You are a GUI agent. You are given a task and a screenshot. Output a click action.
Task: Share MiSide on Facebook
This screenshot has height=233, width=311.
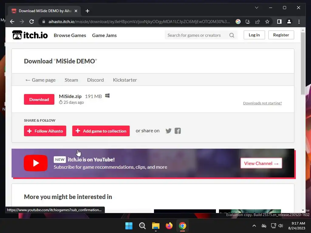tap(178, 131)
